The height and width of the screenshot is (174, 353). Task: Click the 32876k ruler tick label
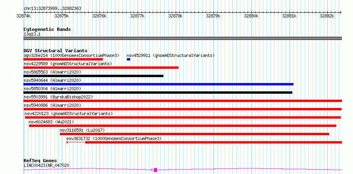tap(100, 16)
